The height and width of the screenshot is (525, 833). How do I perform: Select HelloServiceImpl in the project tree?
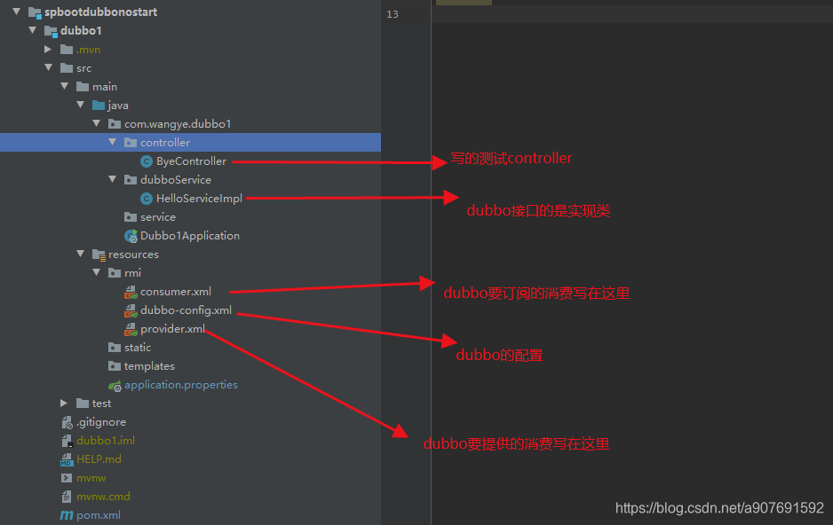click(199, 199)
